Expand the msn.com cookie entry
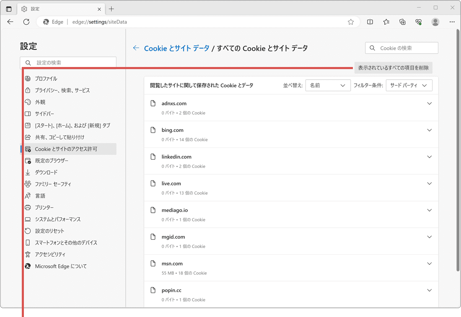This screenshot has width=461, height=317. click(x=429, y=263)
